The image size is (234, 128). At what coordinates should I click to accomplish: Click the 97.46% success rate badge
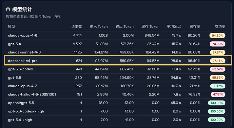tap(218, 61)
